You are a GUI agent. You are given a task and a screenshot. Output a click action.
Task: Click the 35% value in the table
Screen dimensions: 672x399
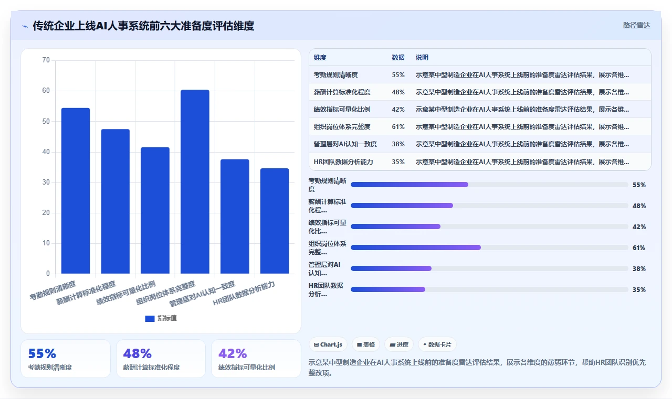coord(398,161)
